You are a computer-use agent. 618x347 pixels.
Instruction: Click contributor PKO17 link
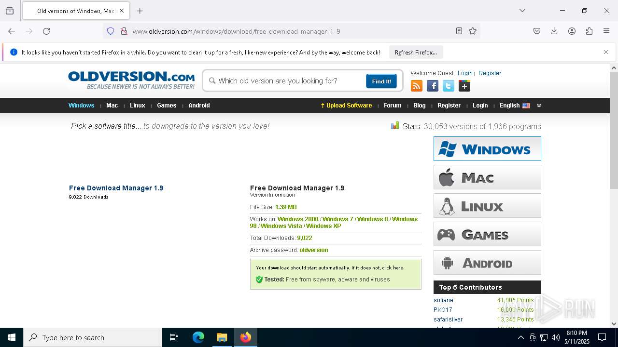(x=443, y=310)
